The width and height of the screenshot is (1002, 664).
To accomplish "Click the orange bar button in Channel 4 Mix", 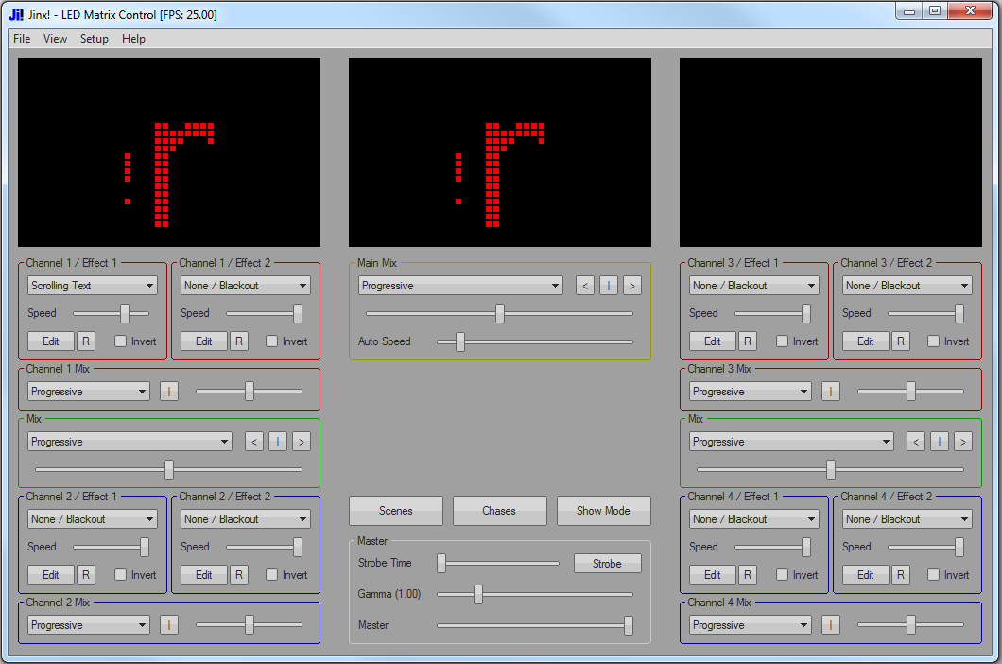I will (x=831, y=625).
